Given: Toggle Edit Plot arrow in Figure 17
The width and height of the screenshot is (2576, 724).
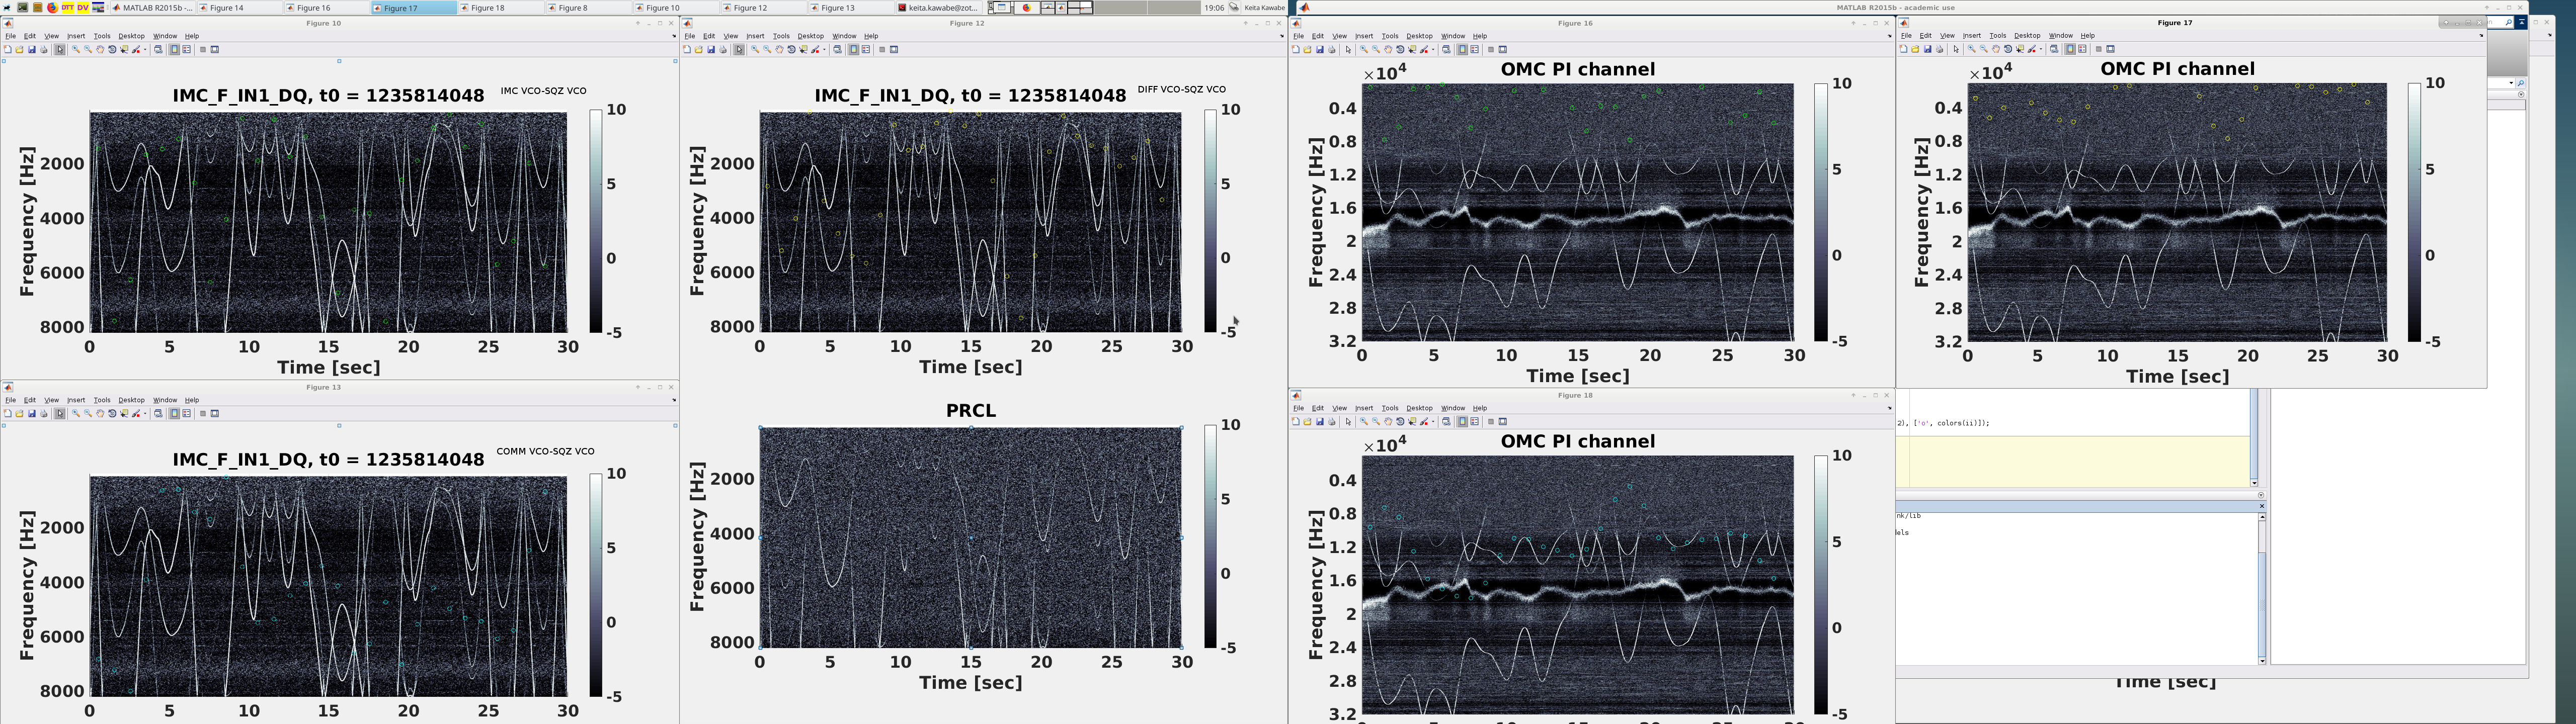Looking at the screenshot, I should (x=1956, y=49).
